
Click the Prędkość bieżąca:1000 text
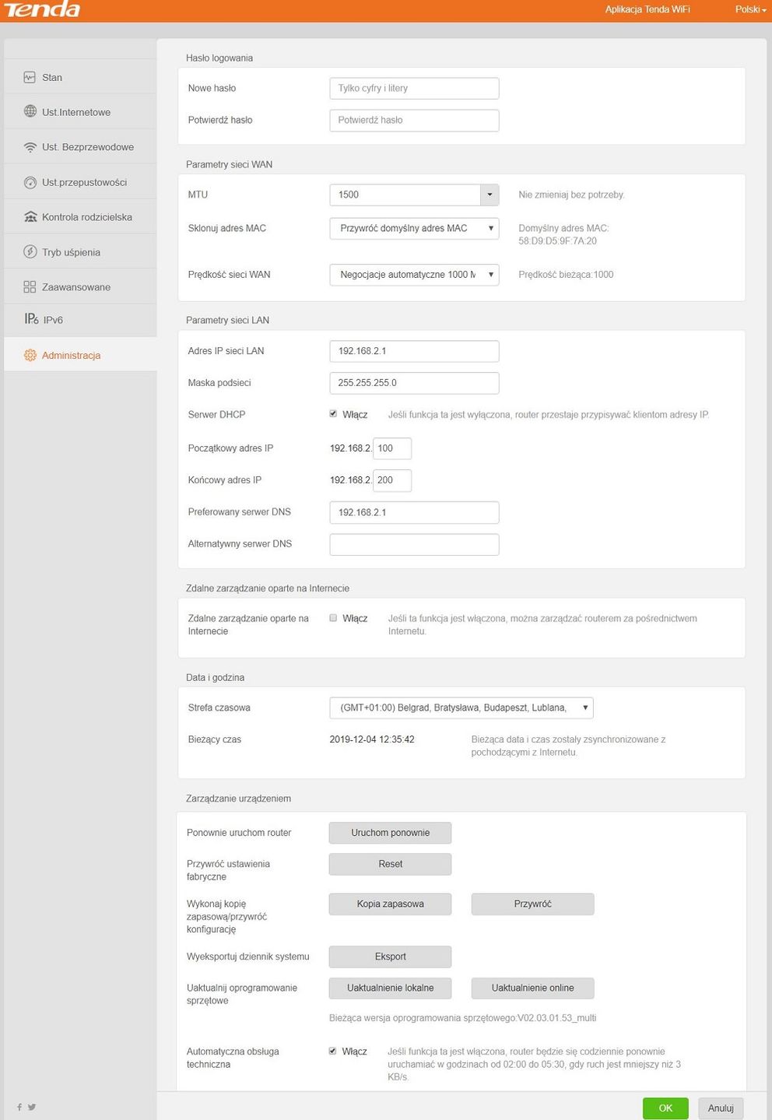click(x=566, y=274)
